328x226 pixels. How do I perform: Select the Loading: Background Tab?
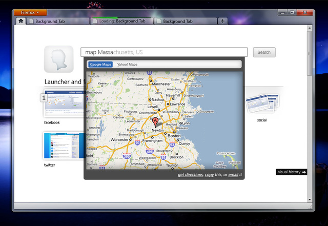coord(122,21)
